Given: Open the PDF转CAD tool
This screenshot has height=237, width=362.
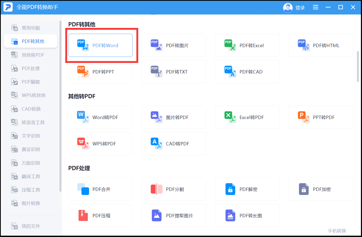Looking at the screenshot, I should pyautogui.click(x=247, y=72).
